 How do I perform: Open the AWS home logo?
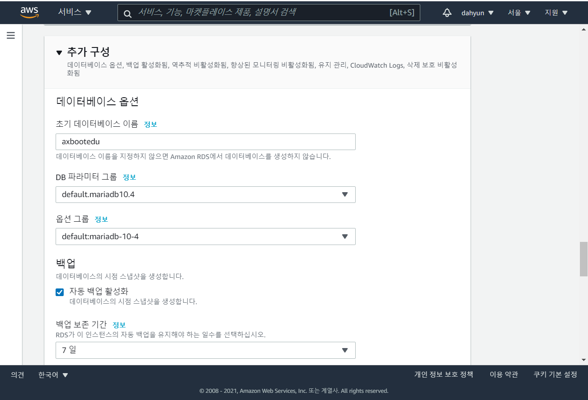(x=30, y=12)
